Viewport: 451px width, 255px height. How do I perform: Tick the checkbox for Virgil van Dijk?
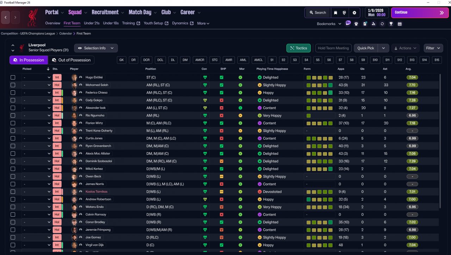[x=13, y=245]
